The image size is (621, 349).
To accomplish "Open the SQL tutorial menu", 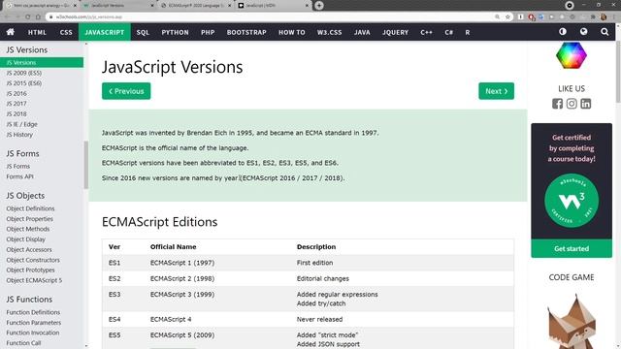I will coord(143,32).
